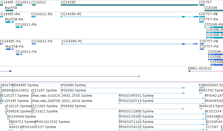Image resolution: width=223 pixels, height=131 pixels.
Task: Select the EK209409.5prime EST label
Action: (21, 117)
